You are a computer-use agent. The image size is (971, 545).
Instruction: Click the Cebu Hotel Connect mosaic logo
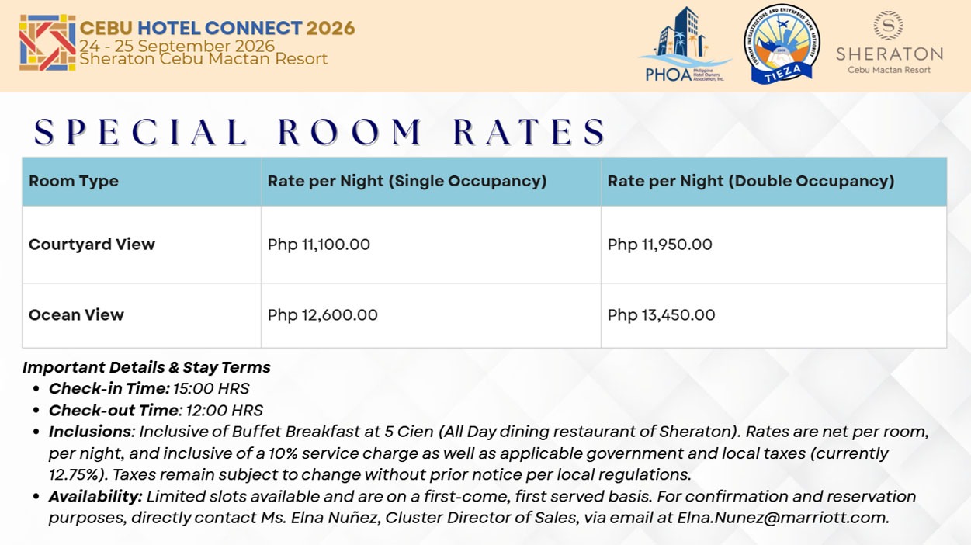pos(47,43)
